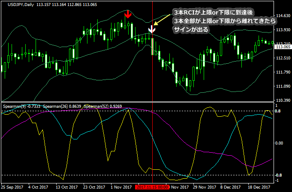The height and width of the screenshot is (192, 292).
Task: Click the 25 Sep 2017 date label
Action: pyautogui.click(x=12, y=187)
